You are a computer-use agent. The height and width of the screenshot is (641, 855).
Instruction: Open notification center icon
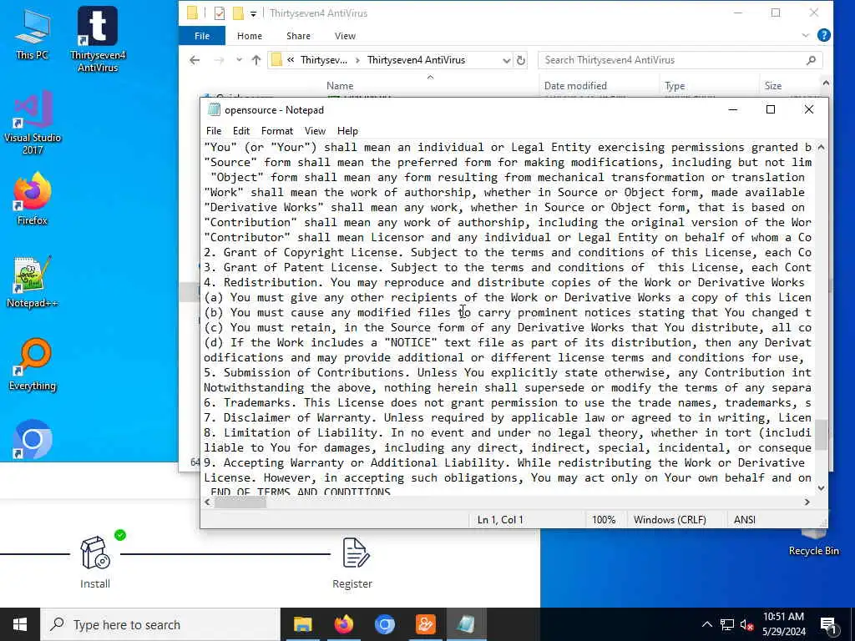(828, 626)
